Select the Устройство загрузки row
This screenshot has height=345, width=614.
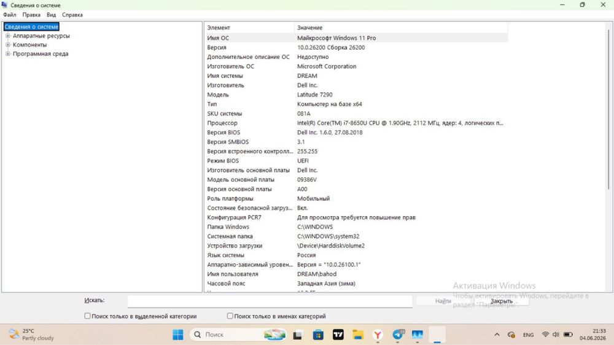click(x=356, y=246)
